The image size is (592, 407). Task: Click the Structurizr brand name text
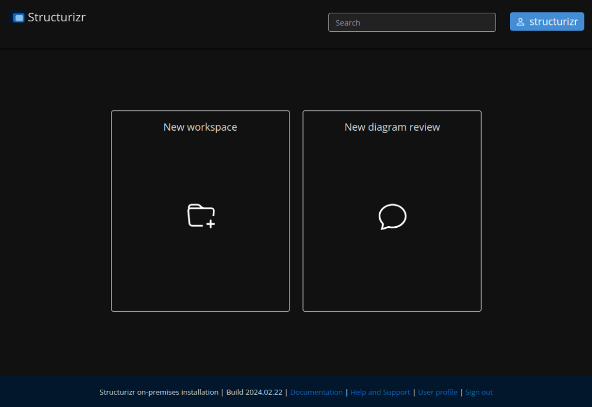[x=57, y=17]
